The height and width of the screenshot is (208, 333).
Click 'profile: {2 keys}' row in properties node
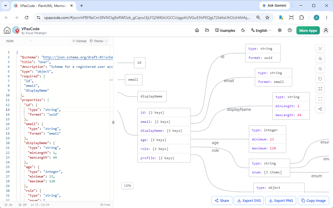164,158
